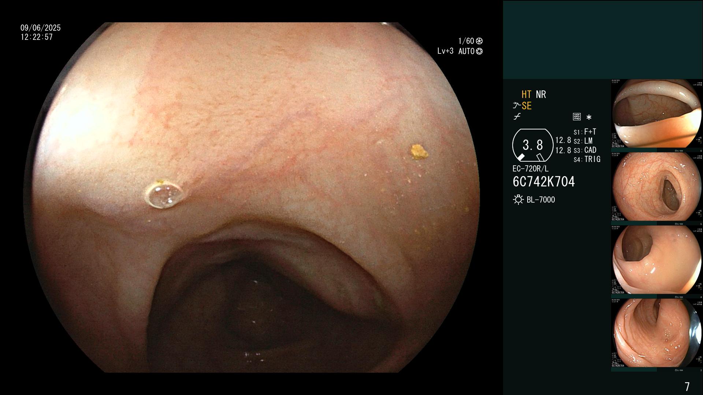Click the scope tip diagram showing 3.8
The image size is (703, 395).
(x=533, y=145)
